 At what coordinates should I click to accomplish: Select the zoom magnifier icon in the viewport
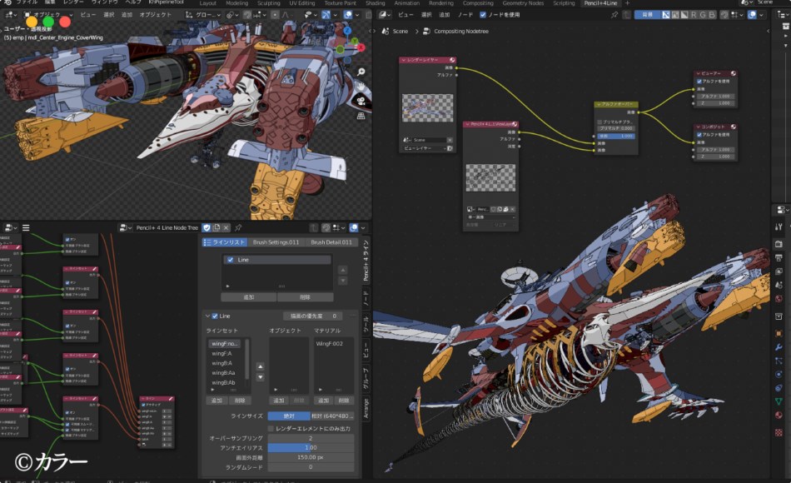361,72
